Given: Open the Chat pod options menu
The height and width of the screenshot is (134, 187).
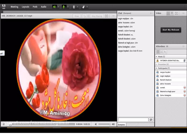Looking at the screenshot, I should pyautogui.click(x=151, y=13).
